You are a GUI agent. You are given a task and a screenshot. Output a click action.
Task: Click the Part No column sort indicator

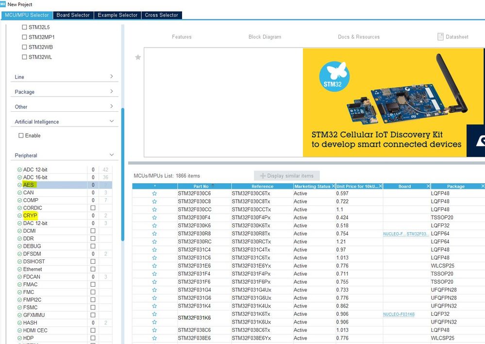pyautogui.click(x=213, y=186)
